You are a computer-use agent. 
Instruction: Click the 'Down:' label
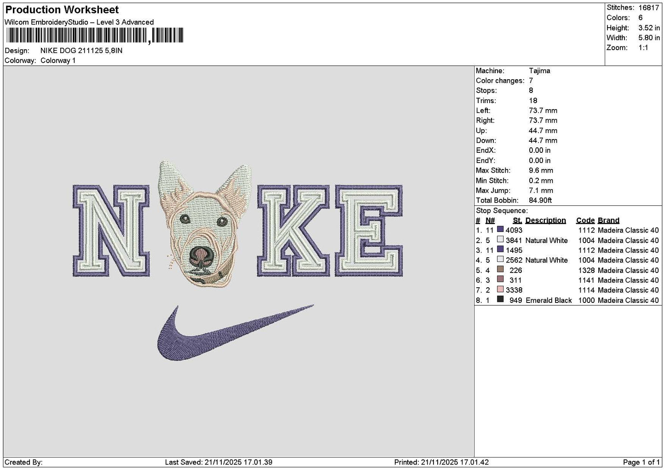tap(486, 140)
